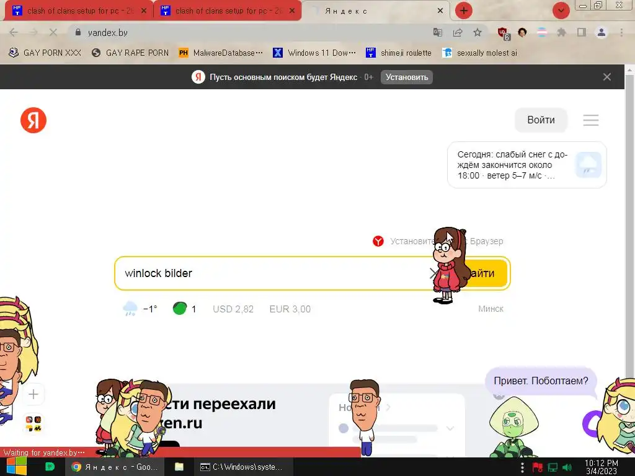The width and height of the screenshot is (635, 476).
Task: Open a new tab with the plus button
Action: [464, 11]
